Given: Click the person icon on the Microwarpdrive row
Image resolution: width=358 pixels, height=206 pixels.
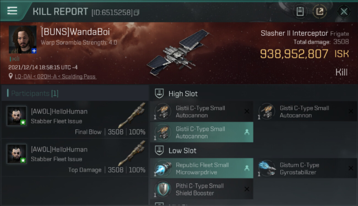Looking at the screenshot, I should tap(247, 168).
